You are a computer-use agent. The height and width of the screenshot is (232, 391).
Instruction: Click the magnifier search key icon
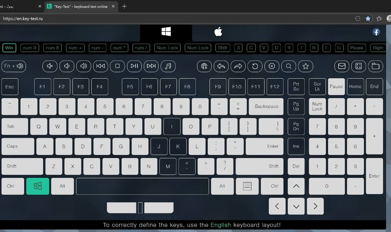[289, 66]
